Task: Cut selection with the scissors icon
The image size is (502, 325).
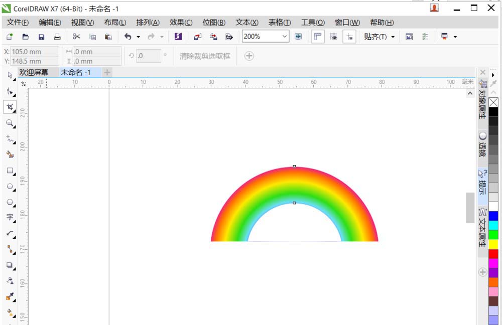Action: coord(76,36)
